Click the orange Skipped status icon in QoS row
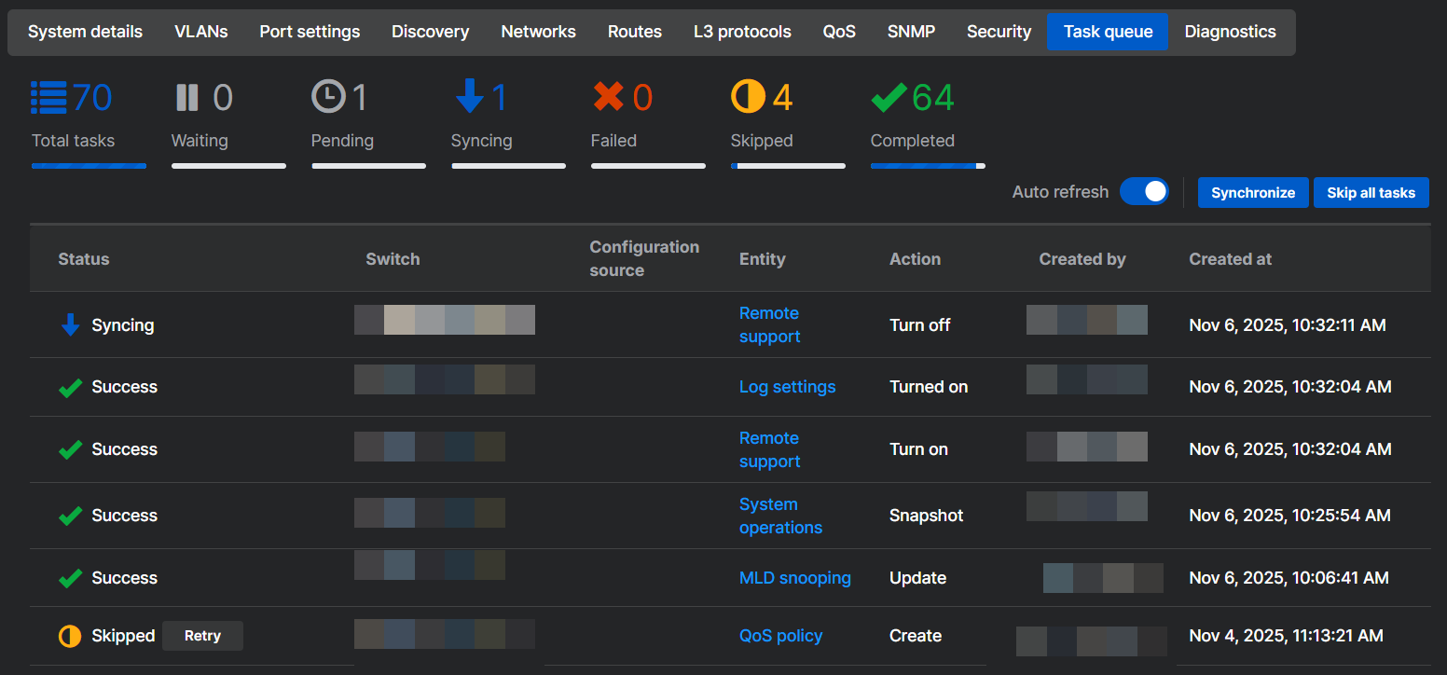 pos(70,636)
